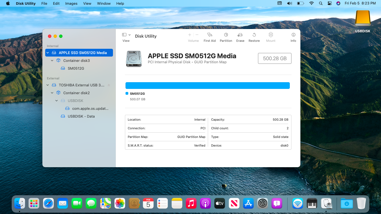Open Wi-Fi menu in the menu bar
Viewport: 381px width, 214px height.
click(x=312, y=3)
